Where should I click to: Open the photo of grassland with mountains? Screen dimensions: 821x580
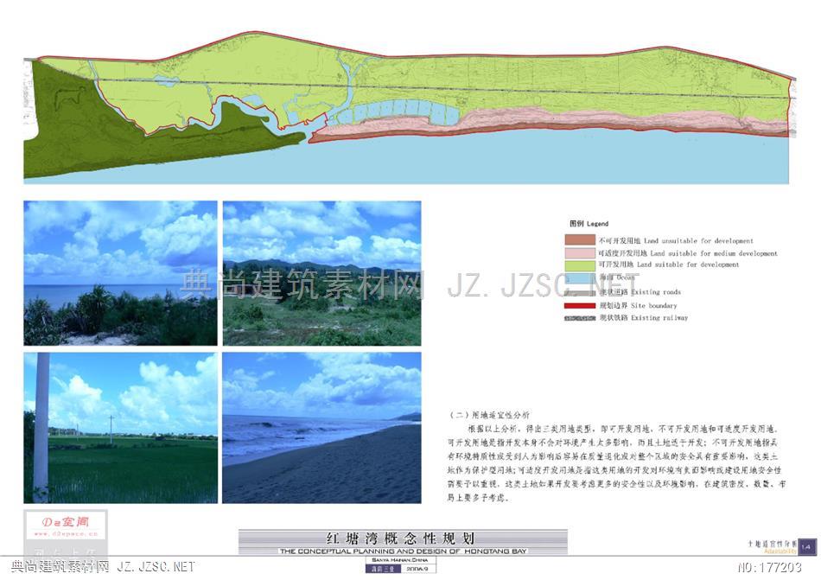point(322,273)
